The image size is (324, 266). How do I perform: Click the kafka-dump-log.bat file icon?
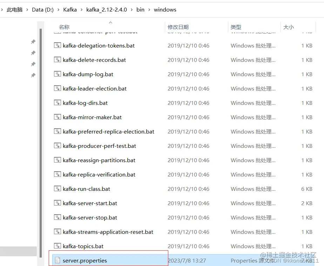(x=58, y=74)
